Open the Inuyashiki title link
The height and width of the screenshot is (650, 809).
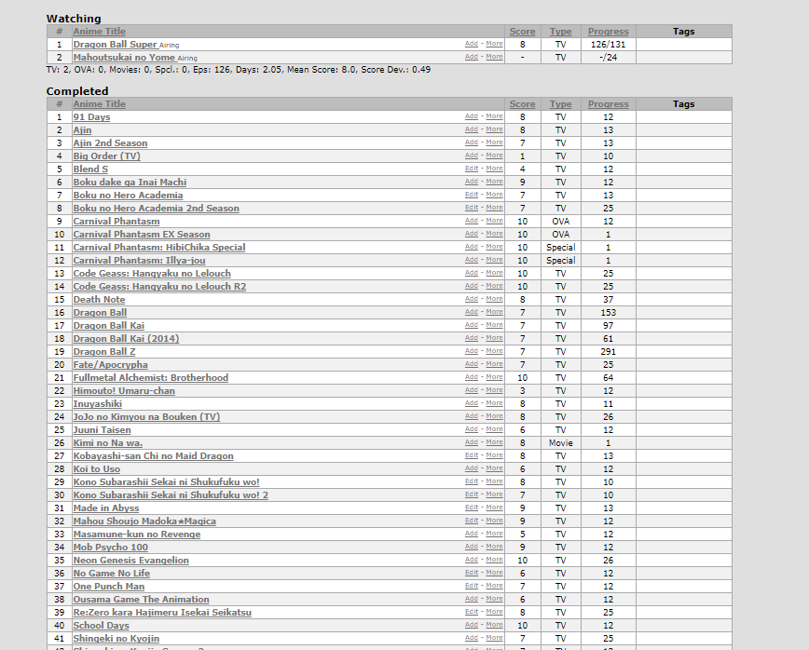click(x=98, y=403)
